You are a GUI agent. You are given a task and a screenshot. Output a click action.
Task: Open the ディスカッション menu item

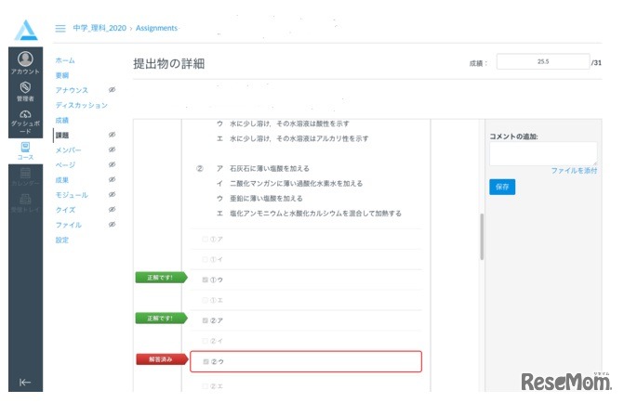coord(81,105)
